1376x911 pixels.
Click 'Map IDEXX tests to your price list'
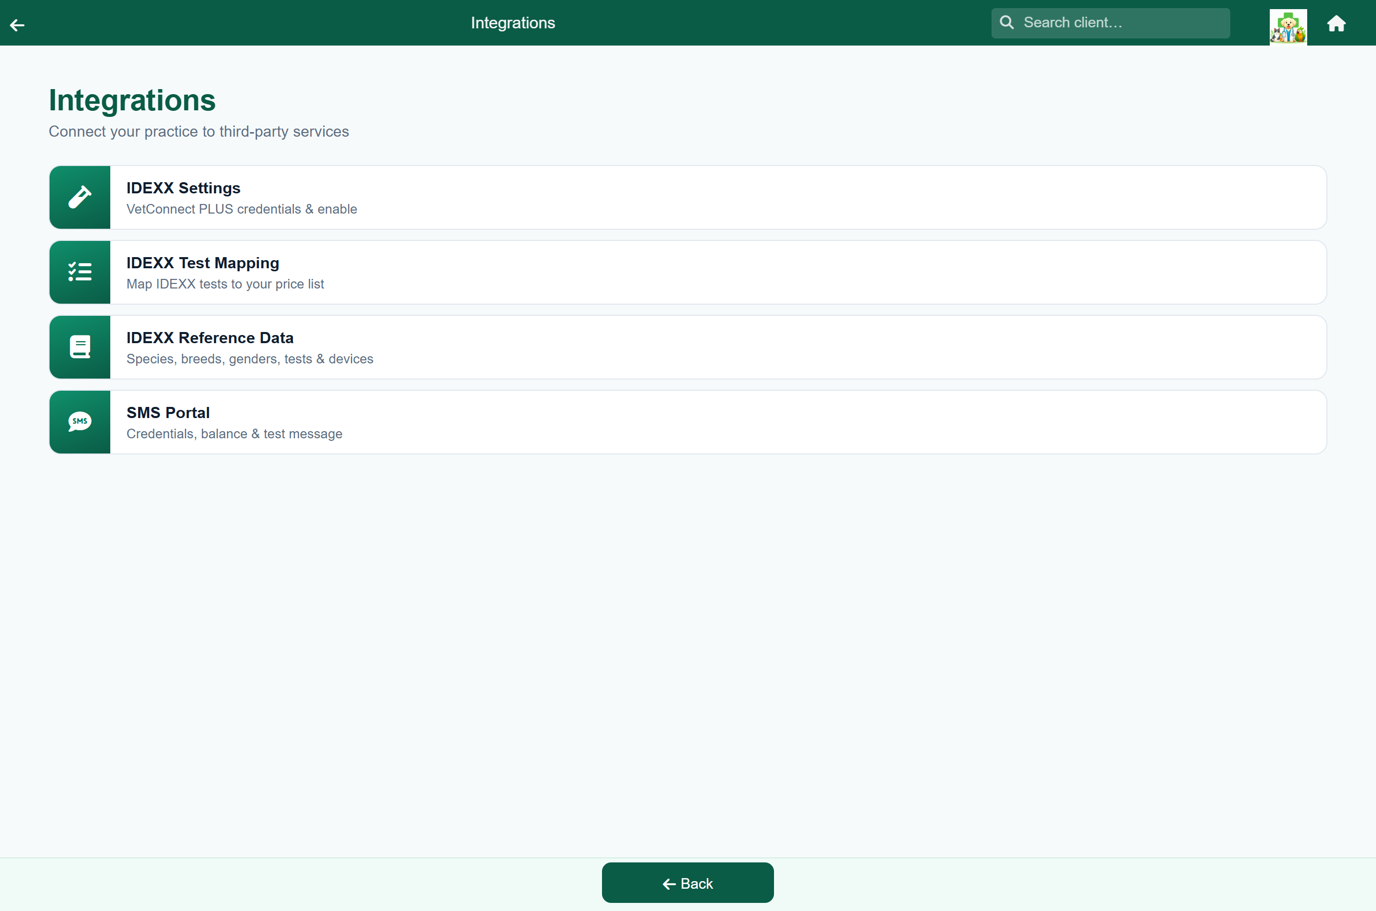point(225,284)
